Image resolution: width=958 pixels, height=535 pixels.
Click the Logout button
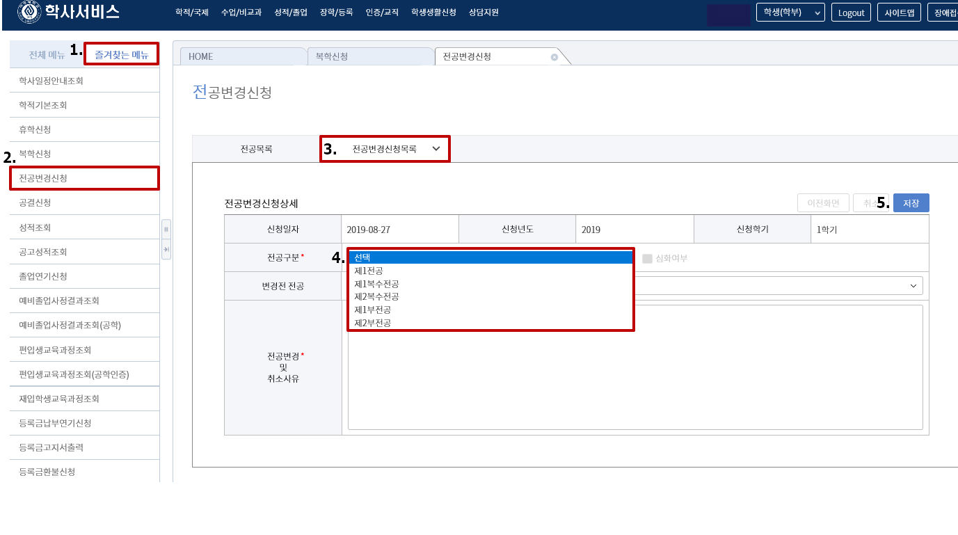point(851,13)
